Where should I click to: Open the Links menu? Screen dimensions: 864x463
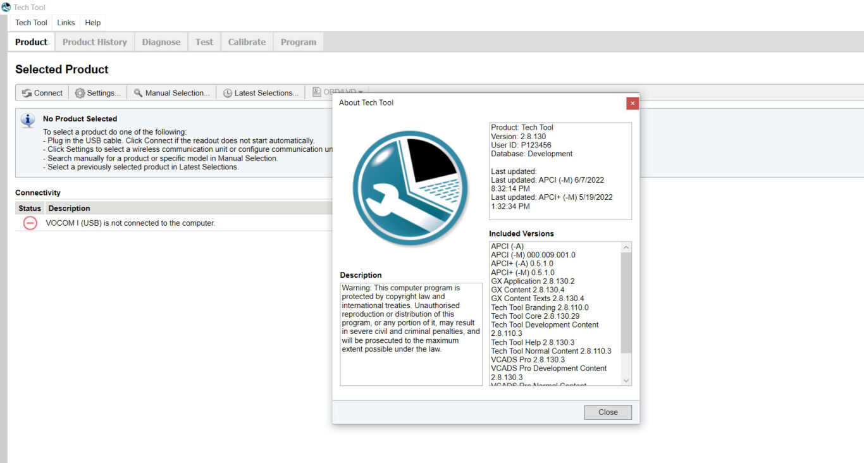click(x=66, y=23)
